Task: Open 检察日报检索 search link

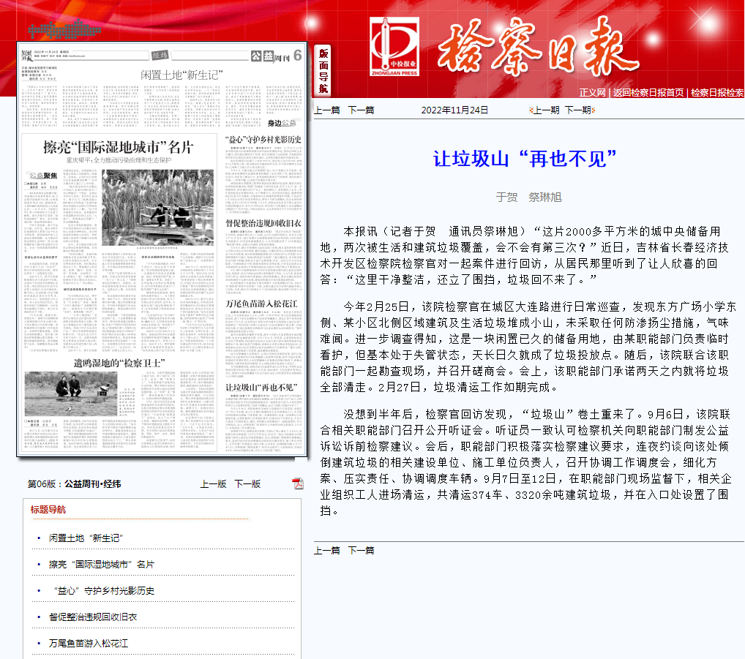Action: coord(717,93)
